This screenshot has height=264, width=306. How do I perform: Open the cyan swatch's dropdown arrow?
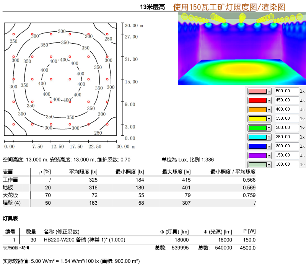pos(269,137)
